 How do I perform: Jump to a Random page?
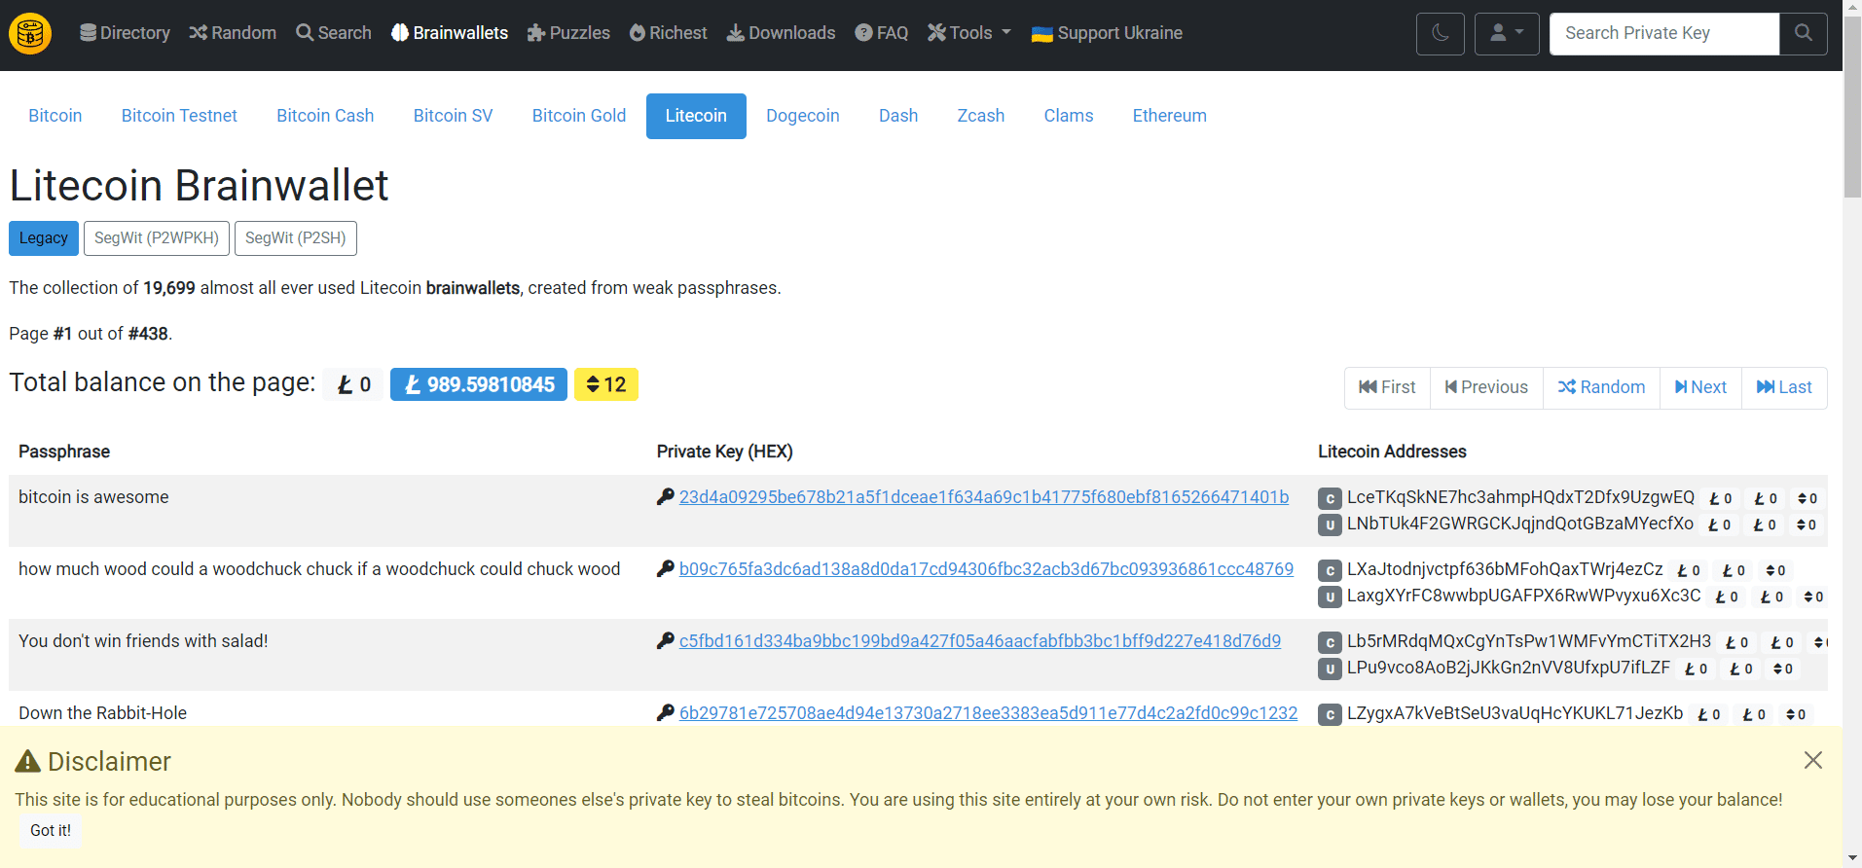pos(1600,387)
